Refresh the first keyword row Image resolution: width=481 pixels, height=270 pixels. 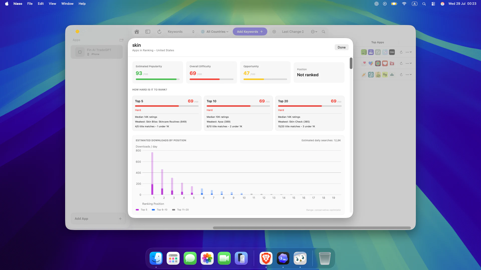tap(401, 52)
